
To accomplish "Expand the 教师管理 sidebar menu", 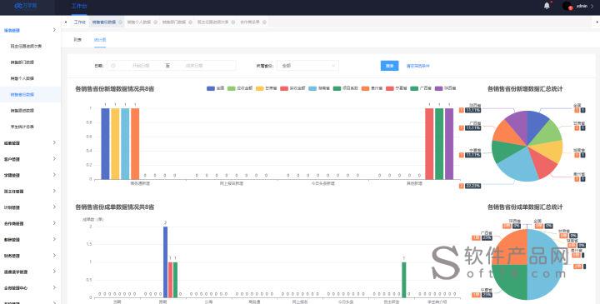I will point(30,239).
